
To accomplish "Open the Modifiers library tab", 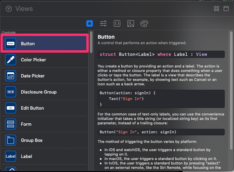I will coord(103,23).
